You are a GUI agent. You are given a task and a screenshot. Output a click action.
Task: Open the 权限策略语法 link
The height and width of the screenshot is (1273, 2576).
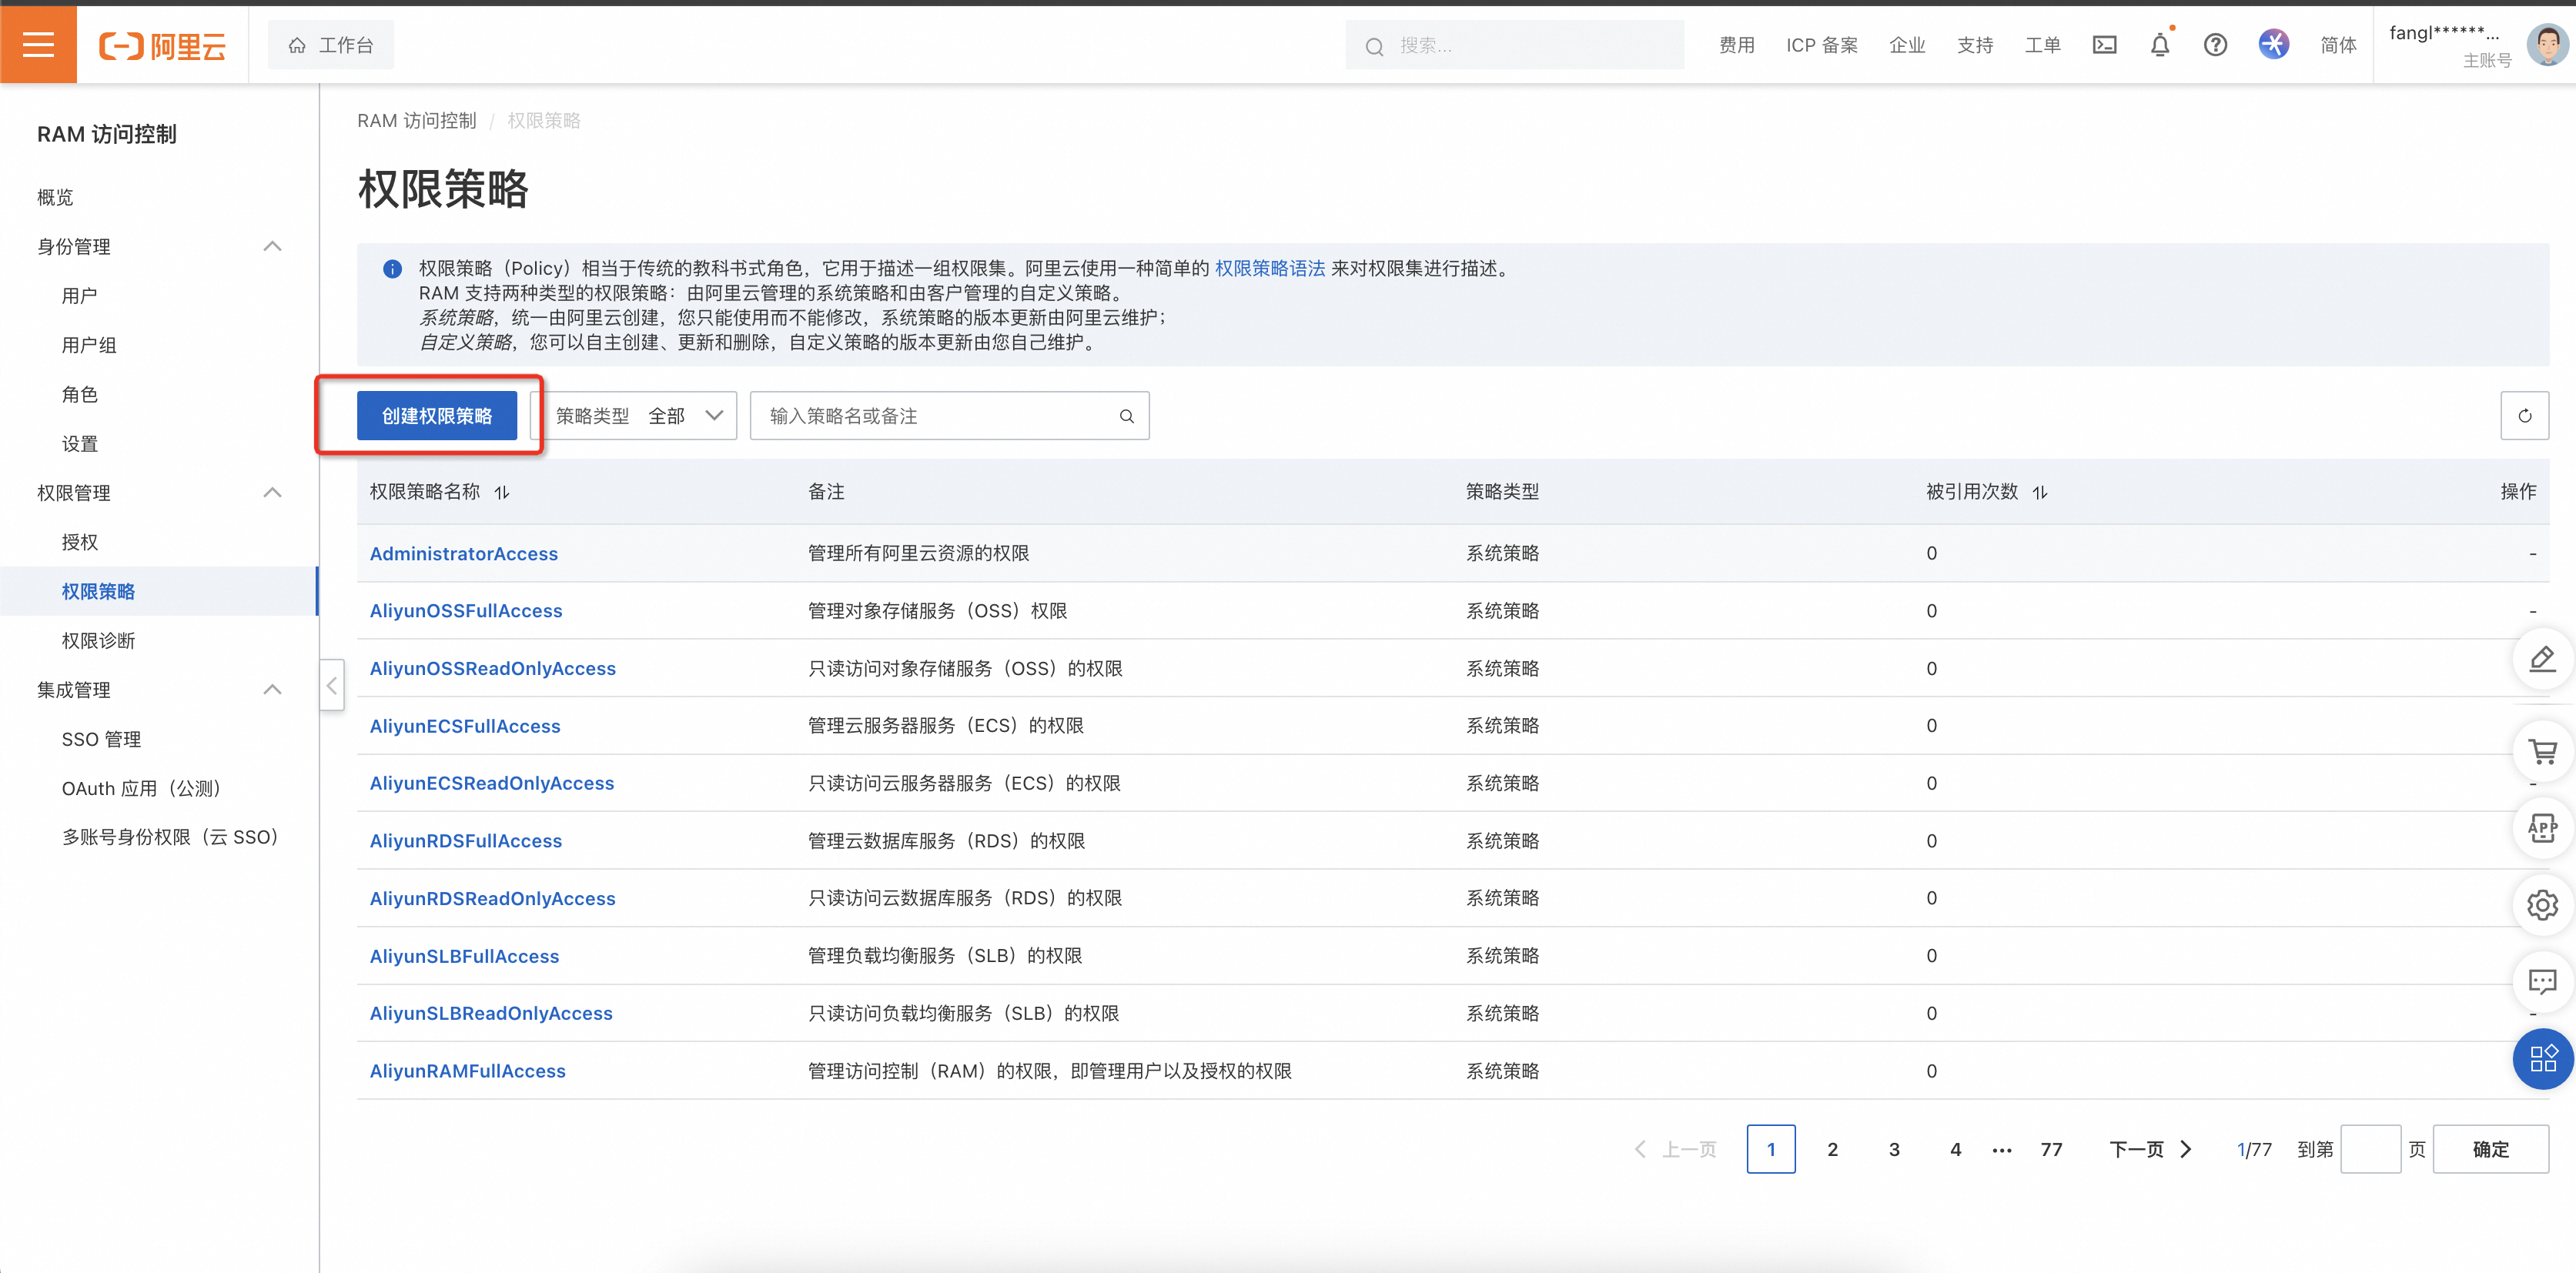[x=1269, y=268]
